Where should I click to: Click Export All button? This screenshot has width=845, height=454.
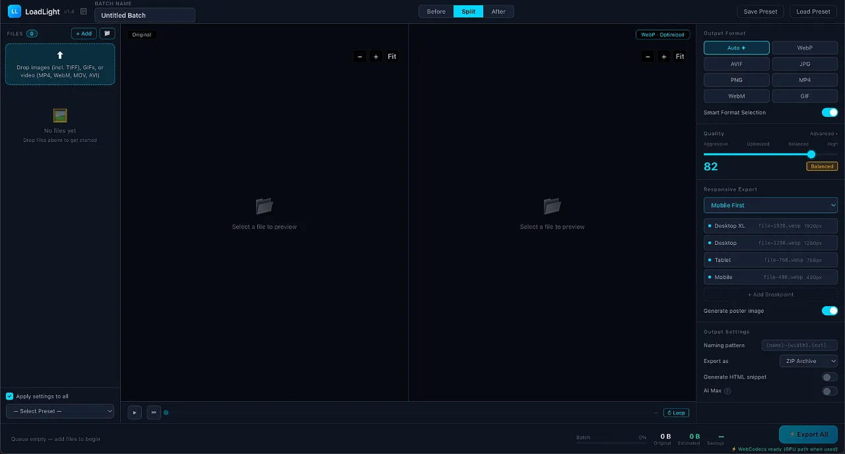pyautogui.click(x=809, y=434)
